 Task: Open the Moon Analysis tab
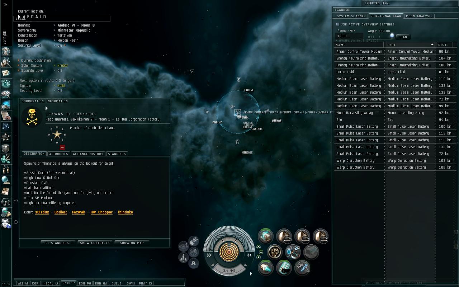click(419, 16)
